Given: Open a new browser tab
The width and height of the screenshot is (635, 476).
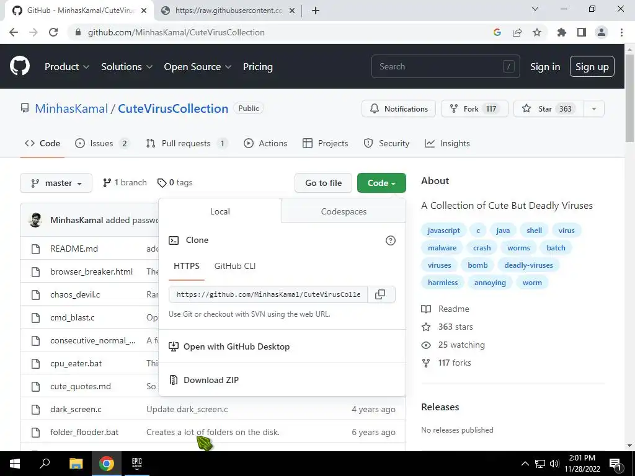Looking at the screenshot, I should click(x=316, y=11).
